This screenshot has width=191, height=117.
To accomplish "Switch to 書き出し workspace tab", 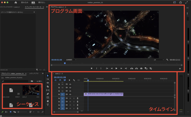I will point(42,2).
